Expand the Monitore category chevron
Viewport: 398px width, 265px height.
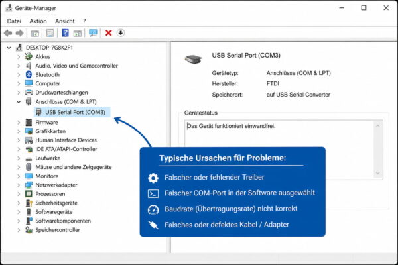(x=19, y=176)
